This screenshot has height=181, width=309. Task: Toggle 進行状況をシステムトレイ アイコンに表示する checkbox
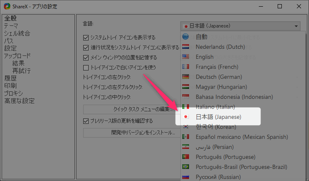coord(86,48)
